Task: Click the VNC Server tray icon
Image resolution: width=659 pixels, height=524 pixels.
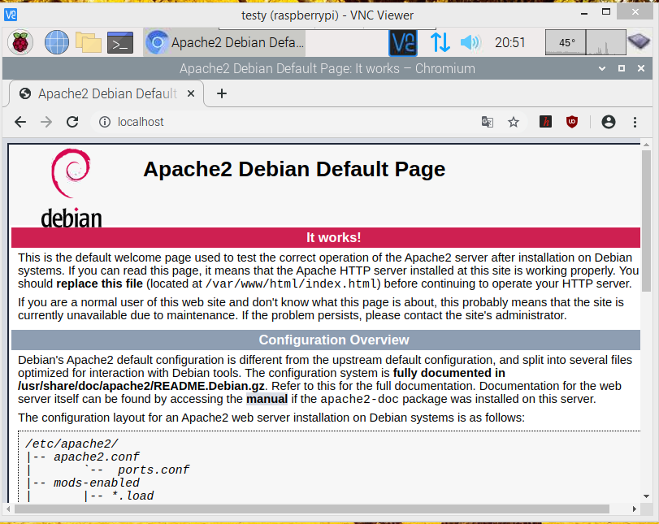Action: pyautogui.click(x=403, y=42)
